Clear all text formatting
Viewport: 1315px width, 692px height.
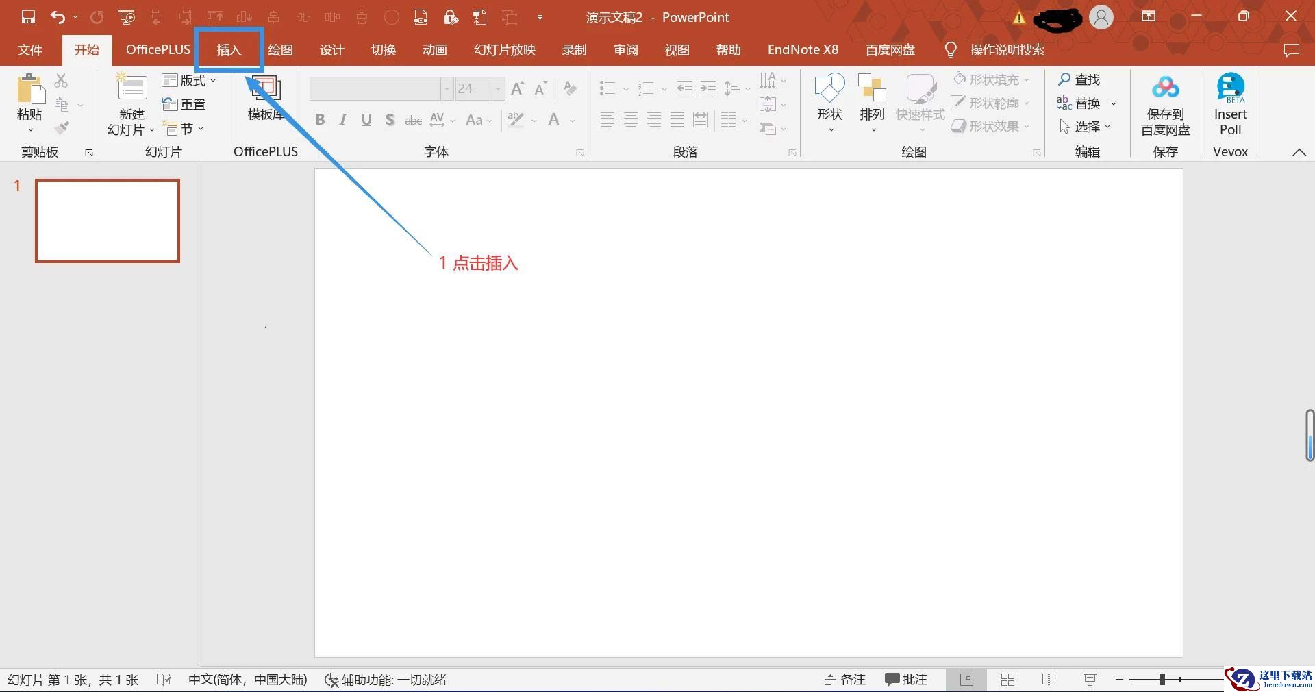[570, 88]
